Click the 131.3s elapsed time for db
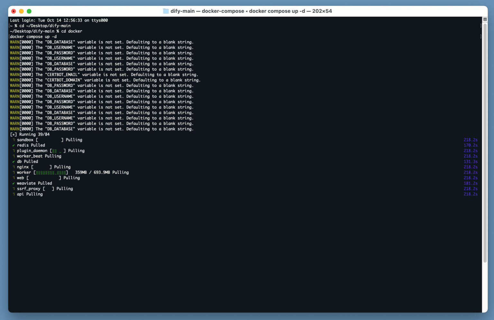The height and width of the screenshot is (320, 494). (x=470, y=162)
